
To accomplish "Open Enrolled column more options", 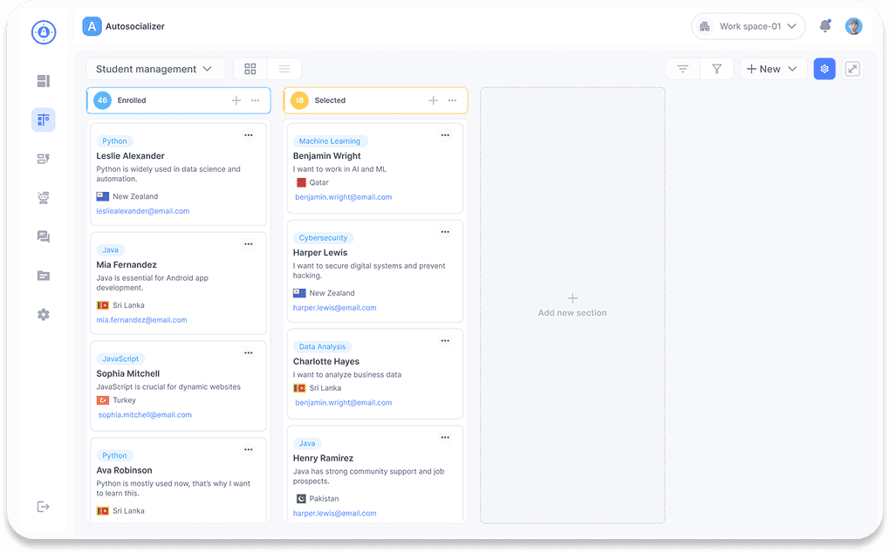I will pyautogui.click(x=256, y=100).
